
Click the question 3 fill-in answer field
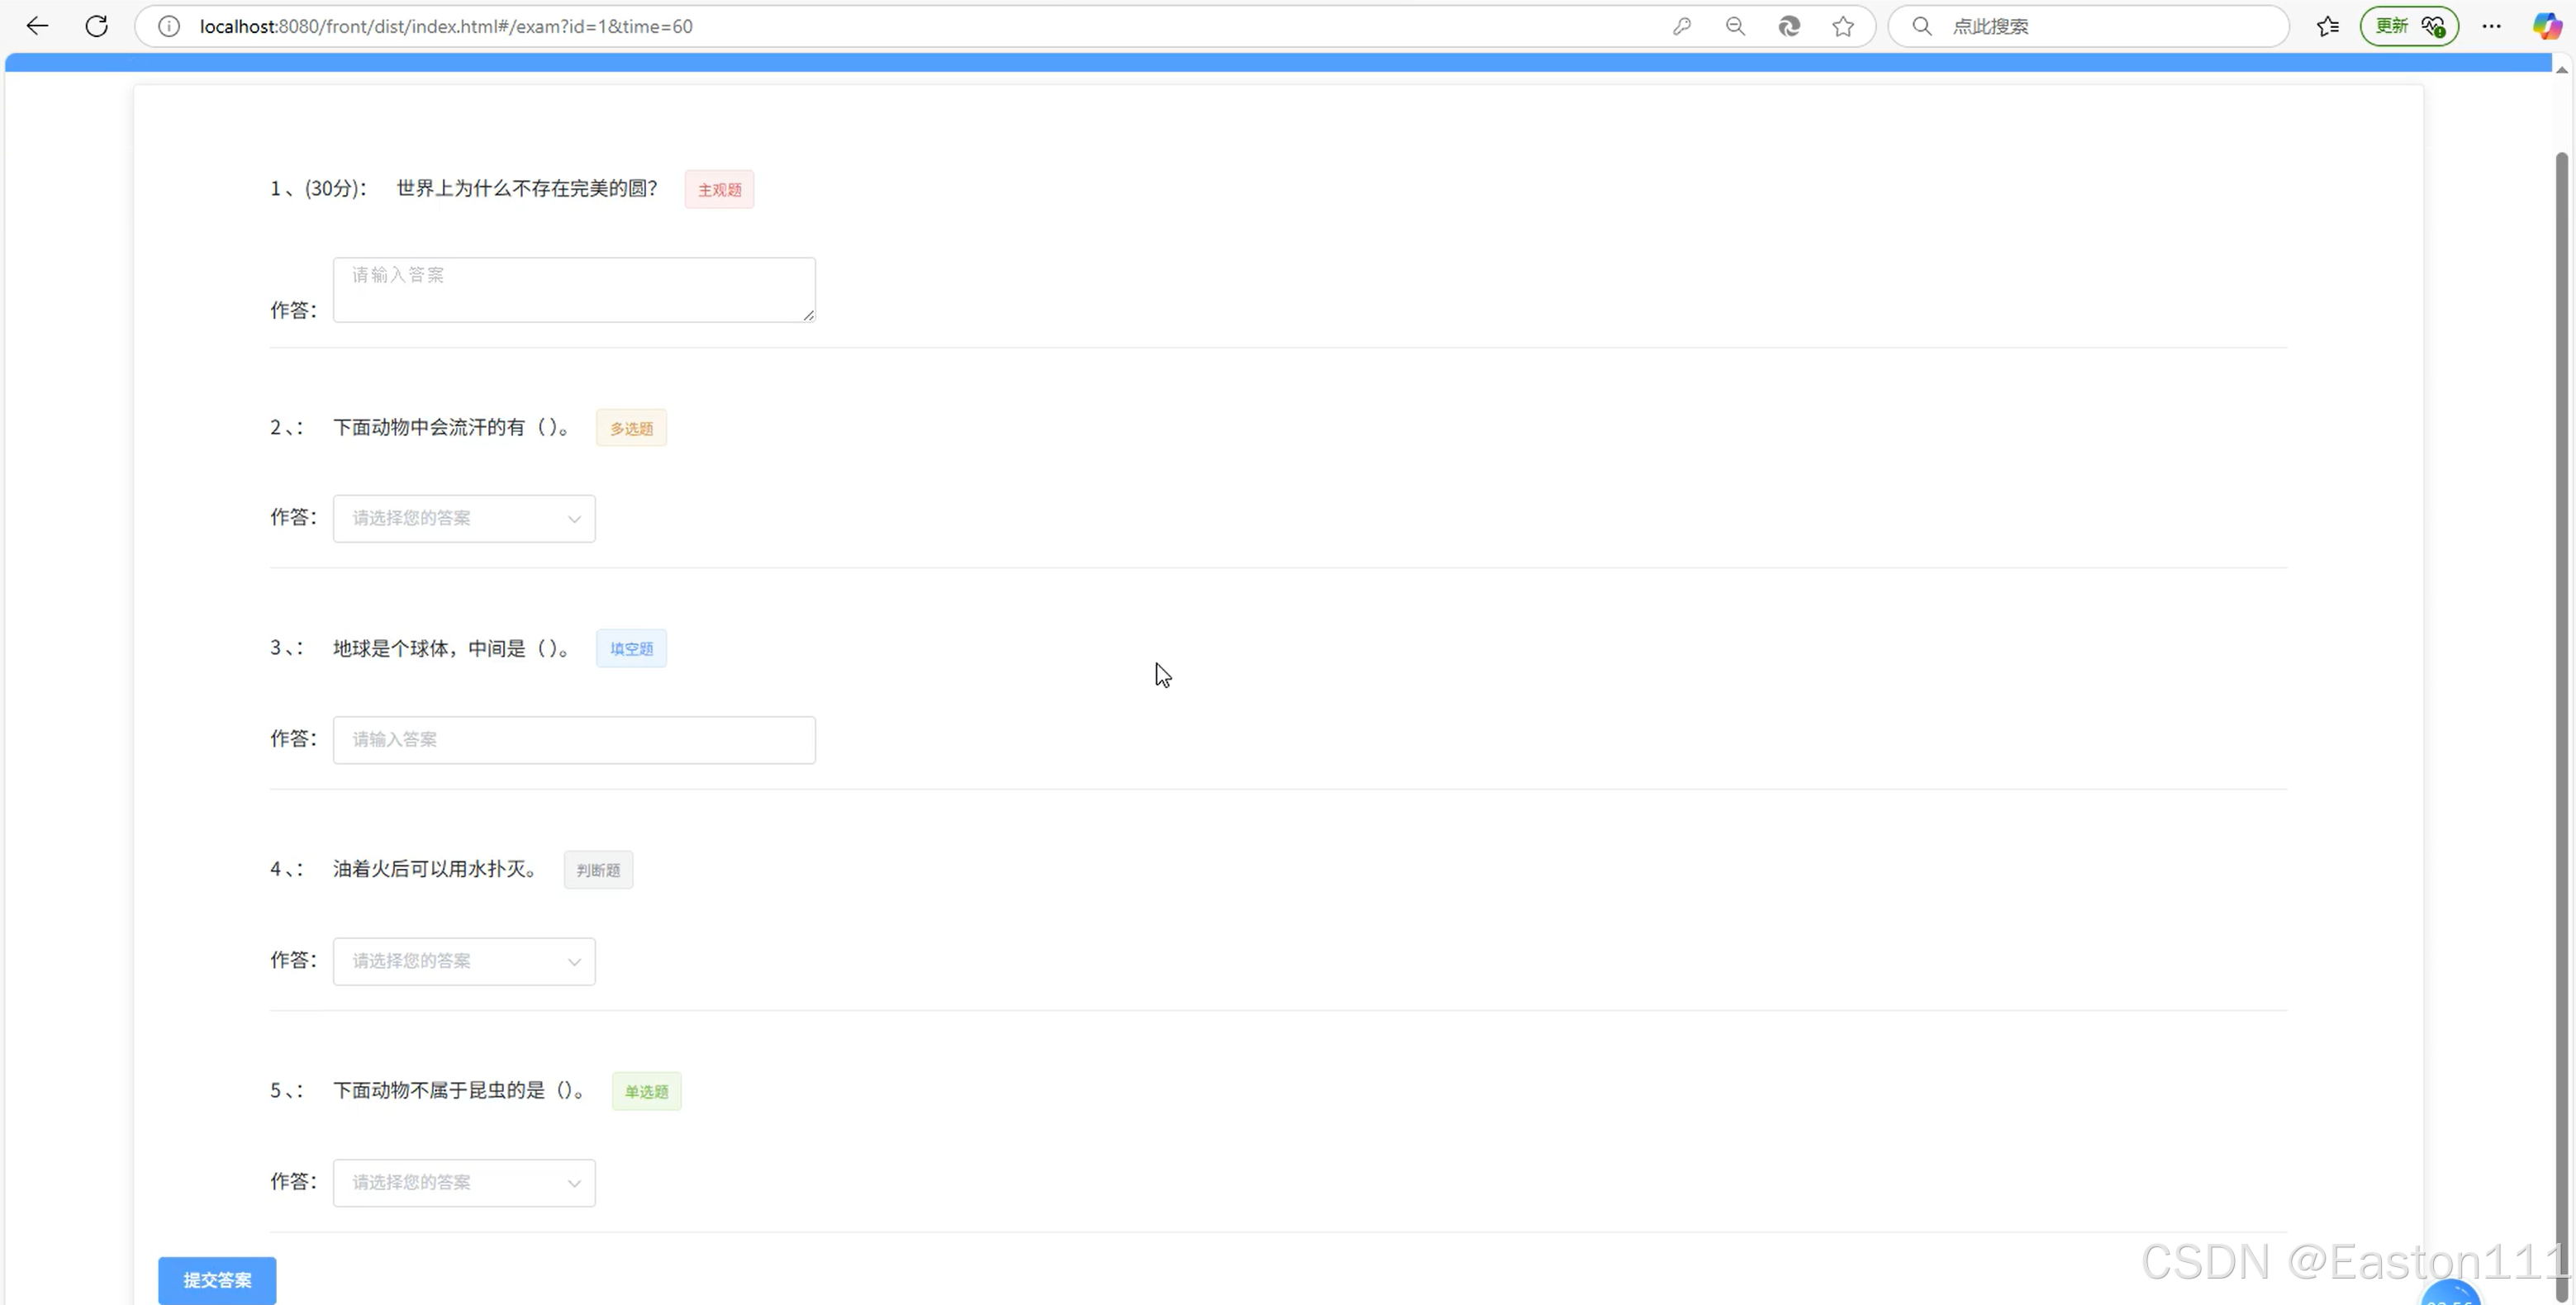[x=574, y=740]
